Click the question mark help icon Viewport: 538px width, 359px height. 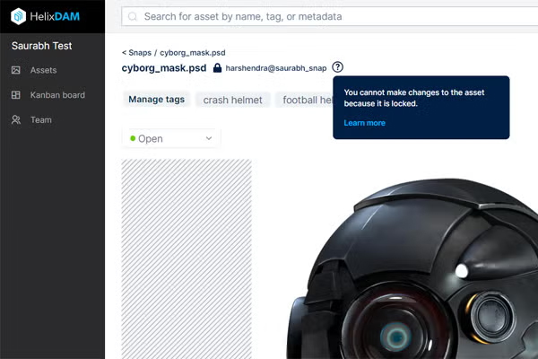337,67
